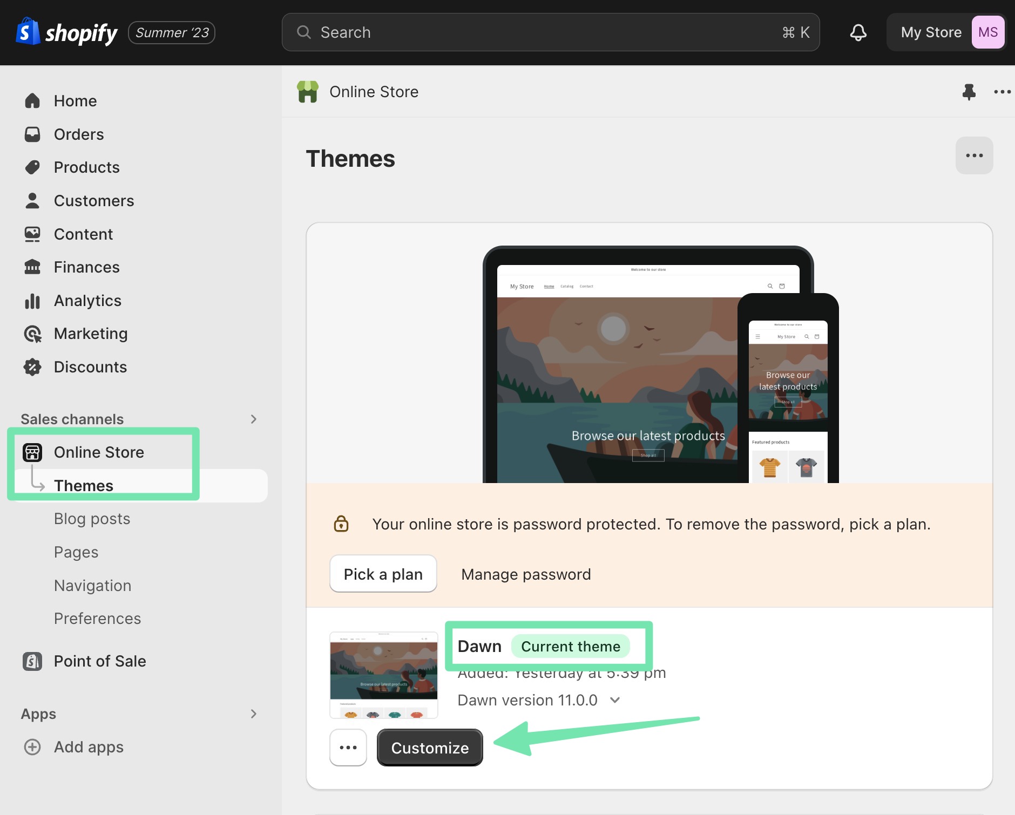
Task: Select the Orders icon
Action: tap(32, 134)
